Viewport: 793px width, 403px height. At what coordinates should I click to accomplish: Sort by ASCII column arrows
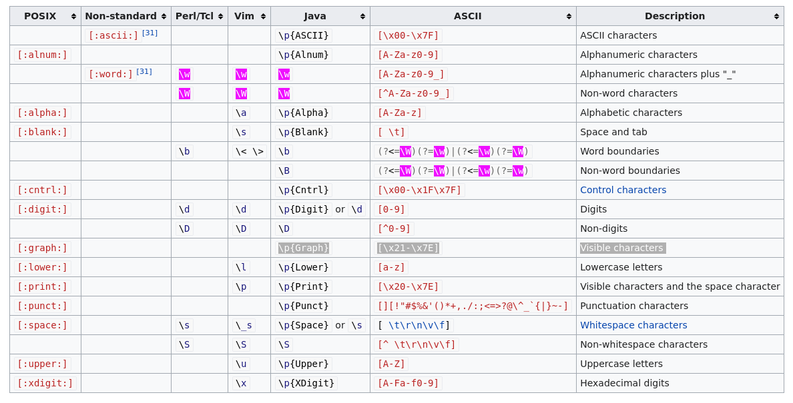569,16
